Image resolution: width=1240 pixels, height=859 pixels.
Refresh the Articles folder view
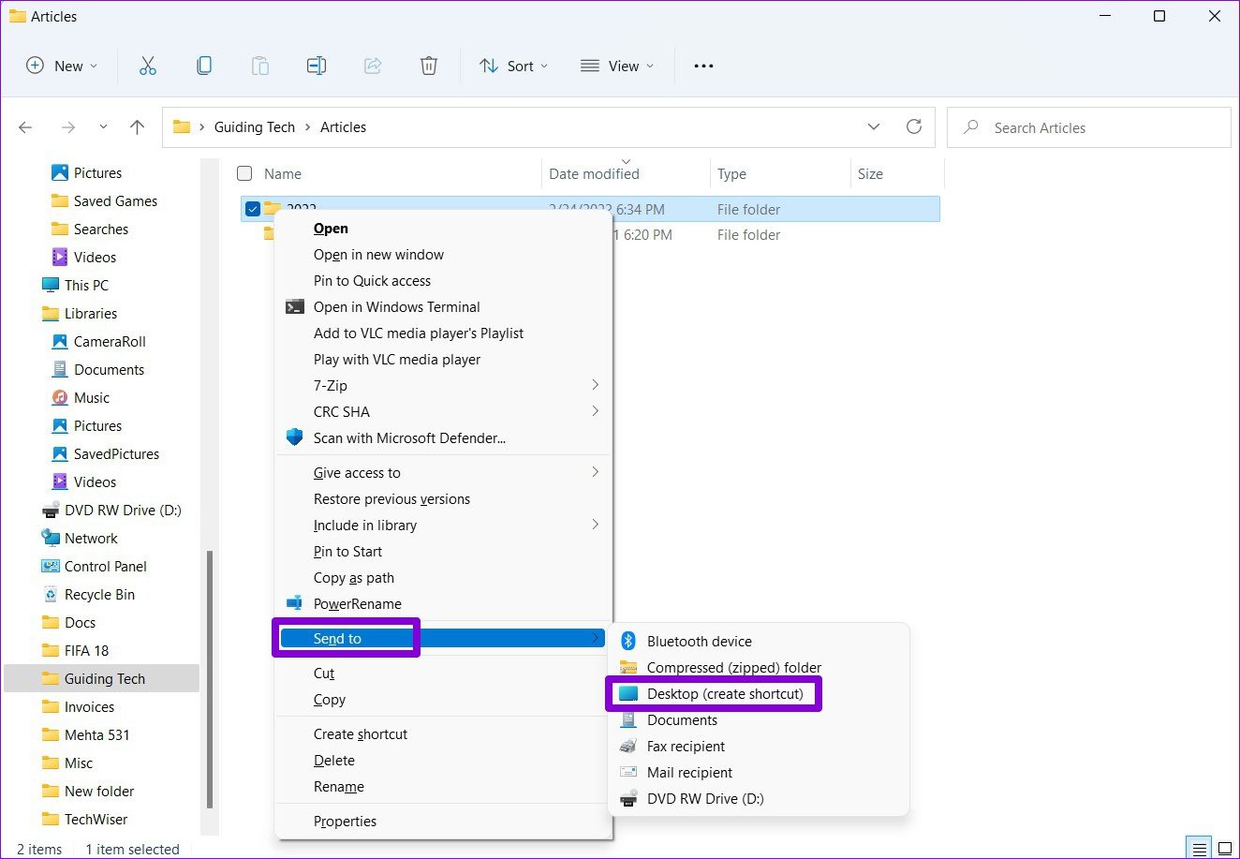(x=914, y=126)
